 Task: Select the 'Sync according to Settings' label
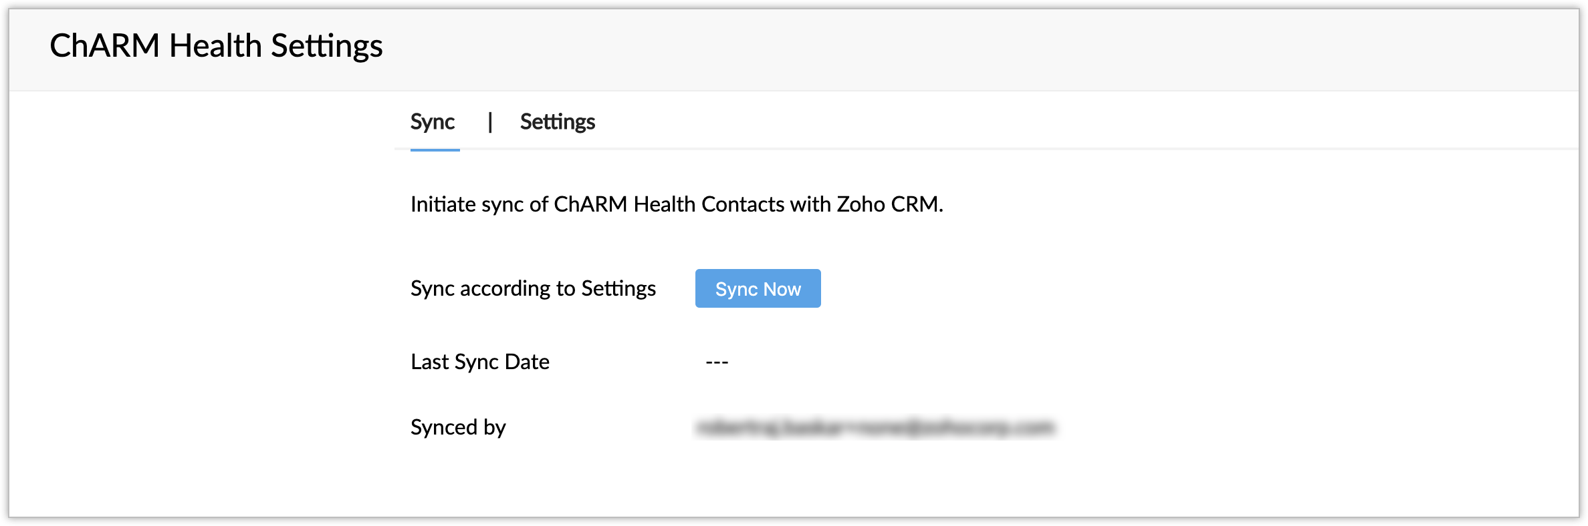533,288
